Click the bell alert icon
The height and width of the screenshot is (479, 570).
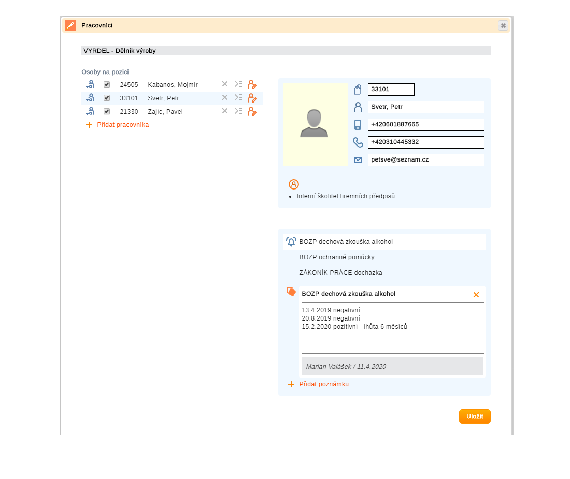(291, 242)
